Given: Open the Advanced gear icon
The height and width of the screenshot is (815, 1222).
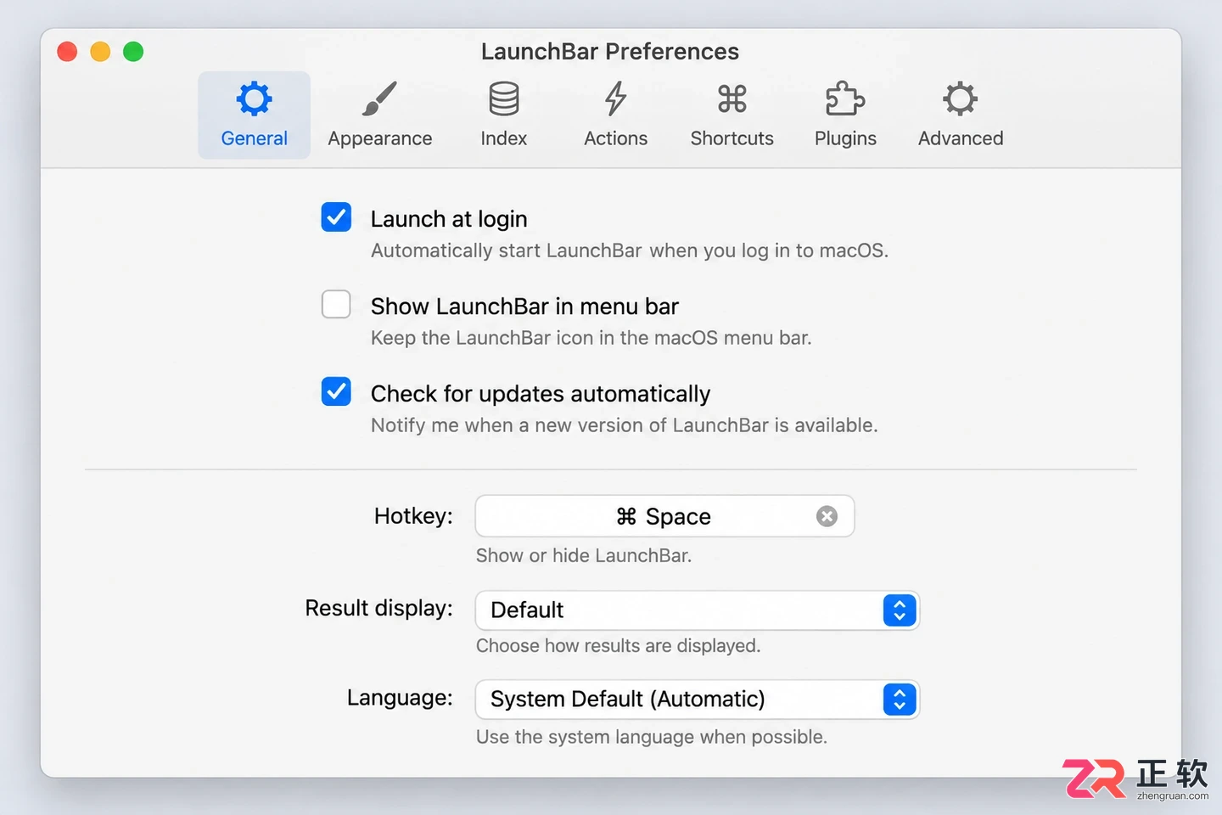Looking at the screenshot, I should tap(961, 99).
